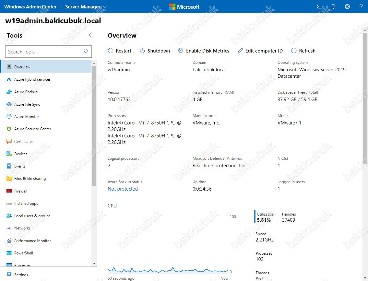The width and height of the screenshot is (368, 281).
Task: Collapse the Tools panel with the chevron
Action: coord(90,35)
